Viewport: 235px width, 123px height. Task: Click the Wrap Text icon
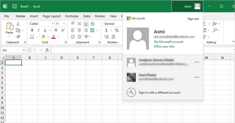(92, 24)
